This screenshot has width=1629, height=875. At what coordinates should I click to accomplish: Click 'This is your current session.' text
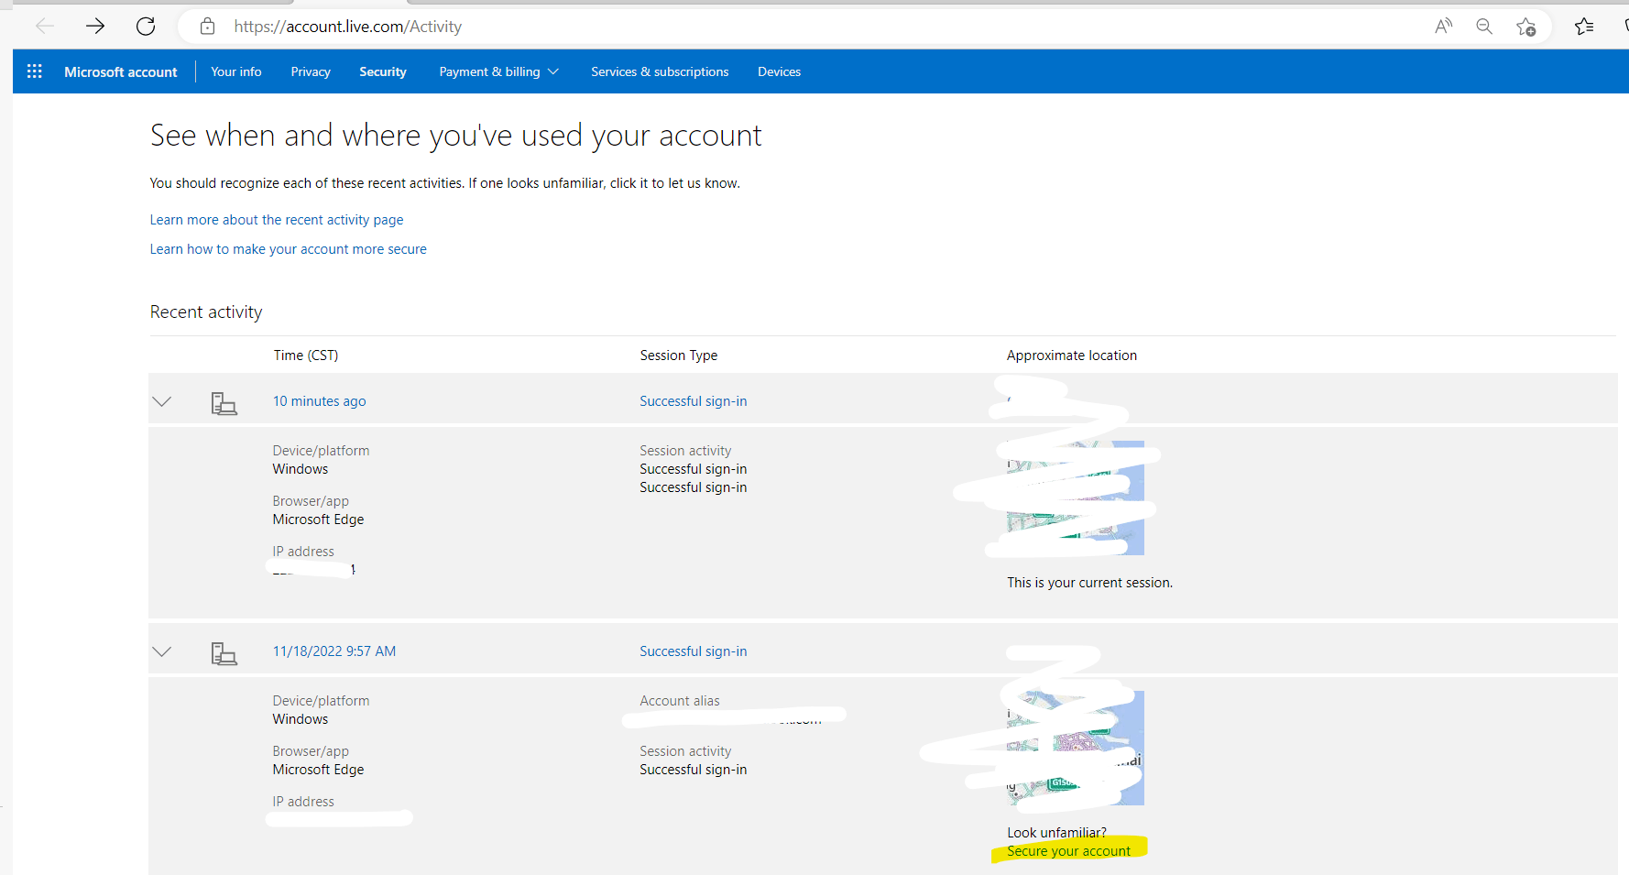1090,583
